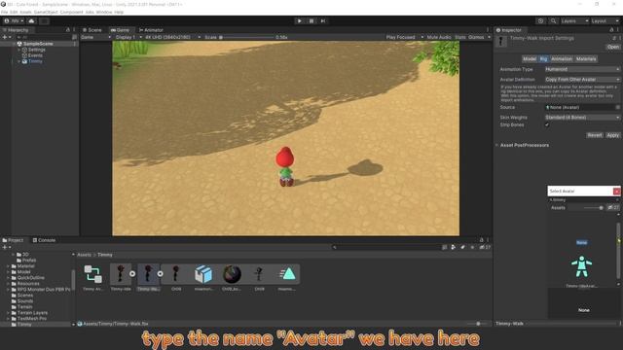The height and width of the screenshot is (350, 623).
Task: Open the Layers dropdown
Action: pyautogui.click(x=574, y=21)
